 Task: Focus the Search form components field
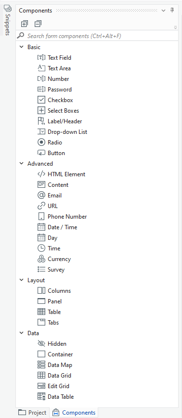click(x=97, y=36)
